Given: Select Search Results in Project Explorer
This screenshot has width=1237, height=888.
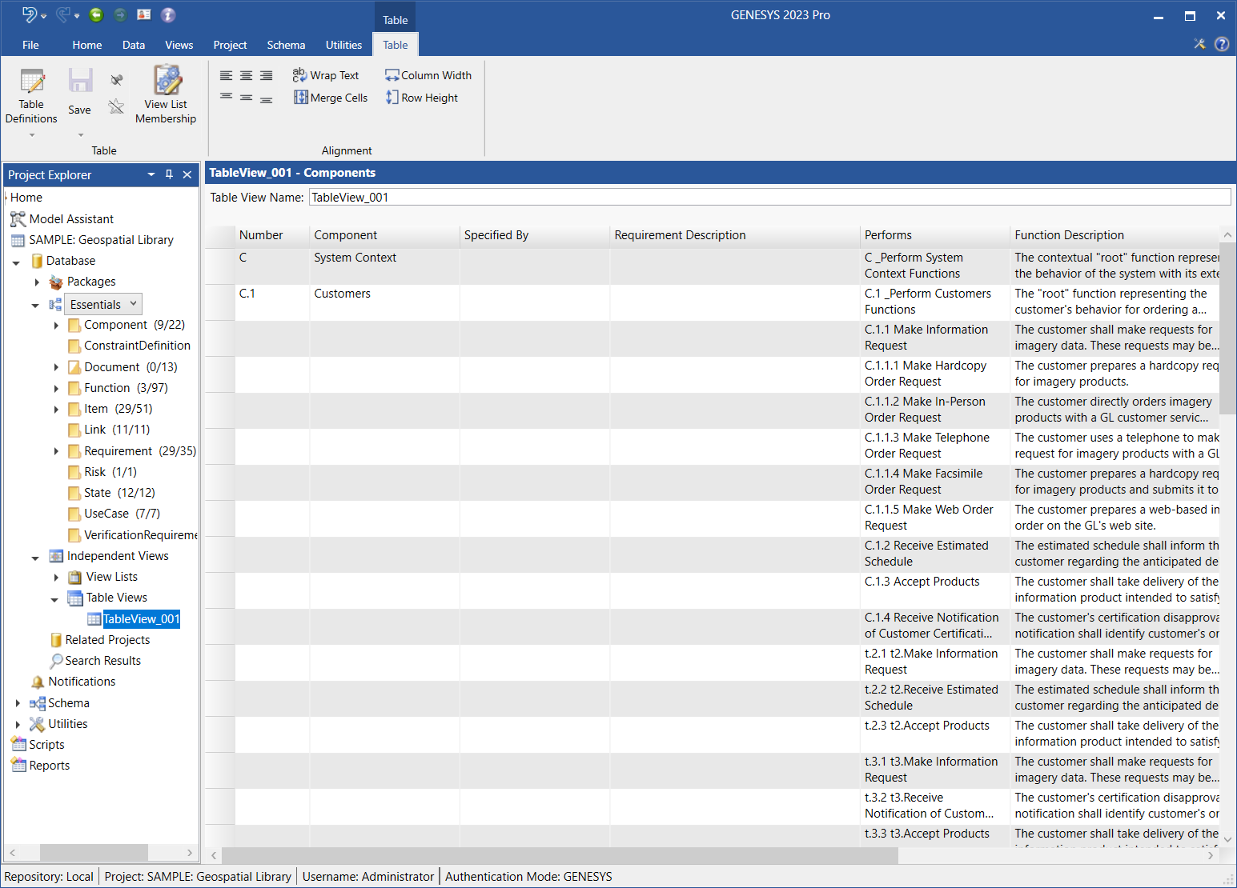Looking at the screenshot, I should click(102, 661).
